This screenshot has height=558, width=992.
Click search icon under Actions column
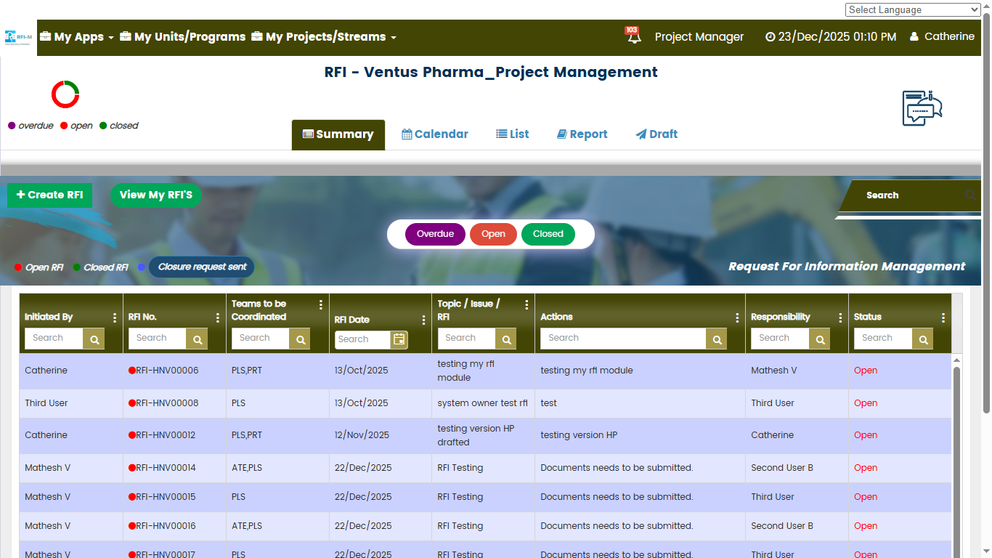717,339
